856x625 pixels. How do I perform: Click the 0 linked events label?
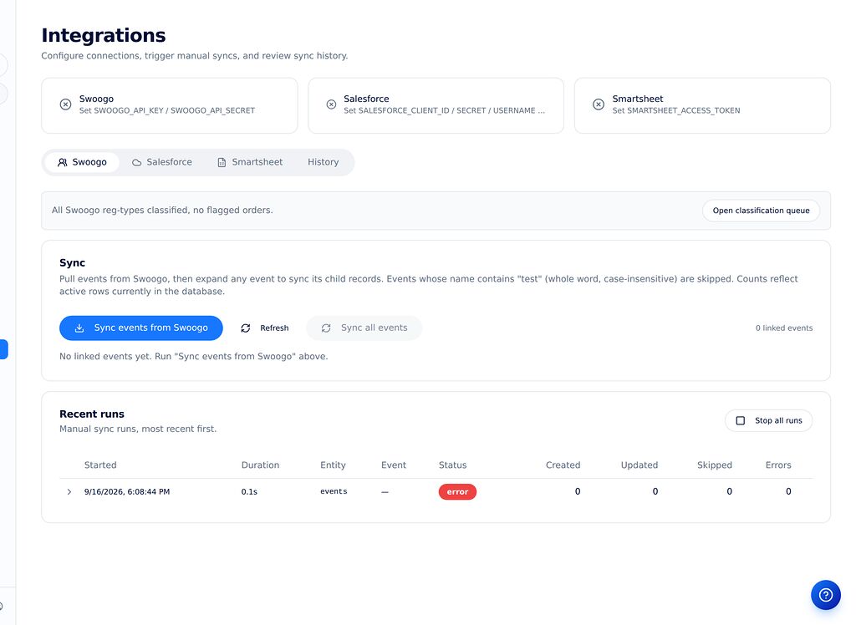784,328
